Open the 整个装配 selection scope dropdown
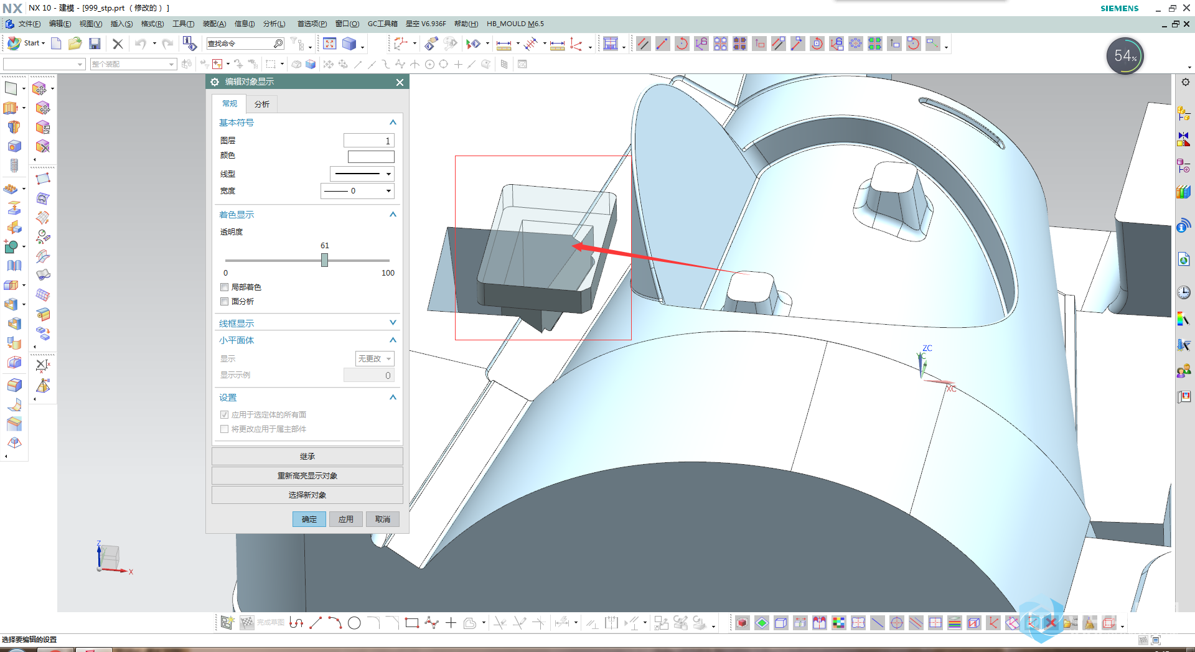 tap(133, 64)
